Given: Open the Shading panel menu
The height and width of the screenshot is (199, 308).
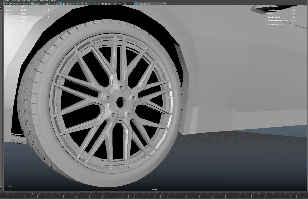Looking at the screenshot, I should pos(16,1).
